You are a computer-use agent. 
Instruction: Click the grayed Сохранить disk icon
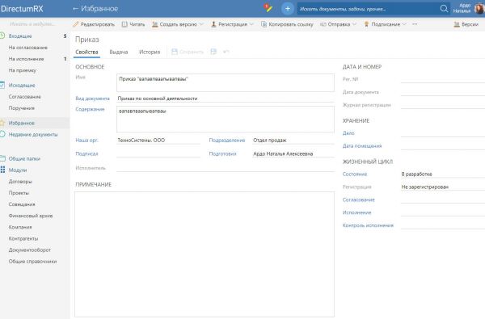175,52
